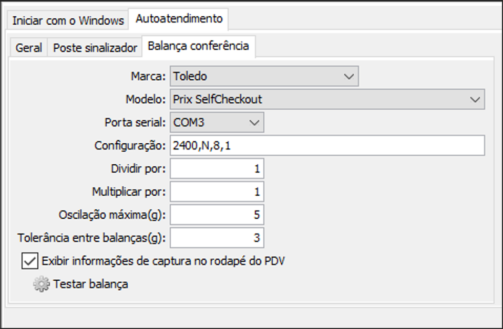Click Tolerância entre balanças(g) field
The image size is (503, 329).
tap(217, 238)
